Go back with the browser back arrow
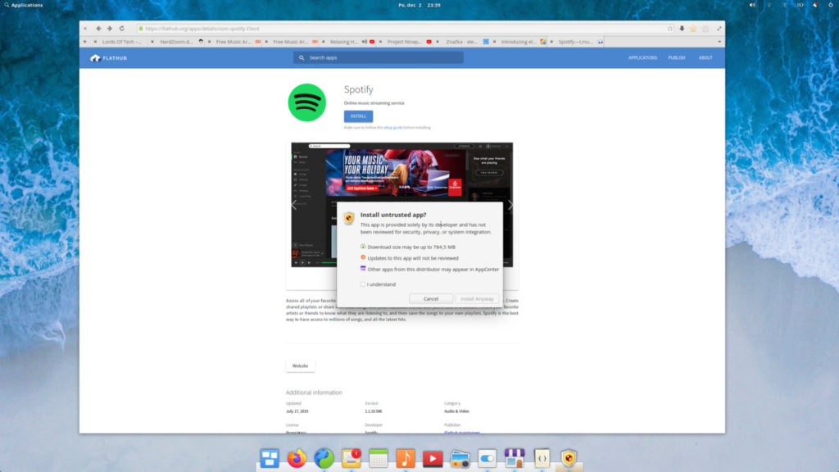Image resolution: width=839 pixels, height=472 pixels. 98,29
